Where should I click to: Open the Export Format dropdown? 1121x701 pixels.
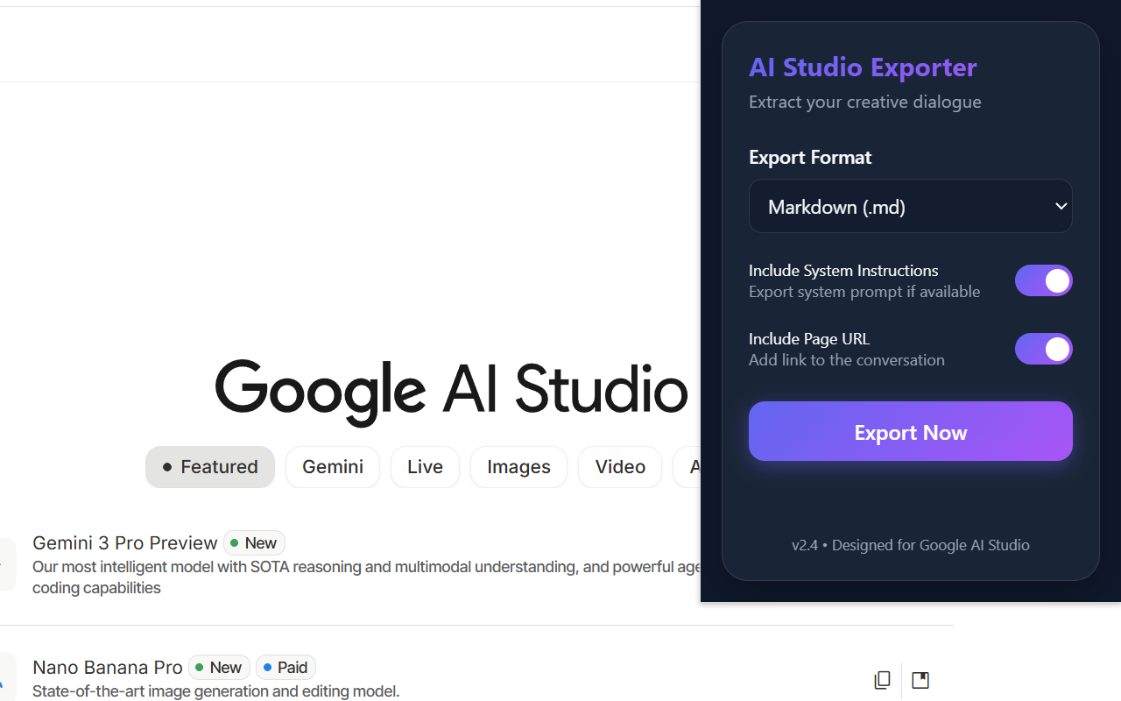(911, 206)
